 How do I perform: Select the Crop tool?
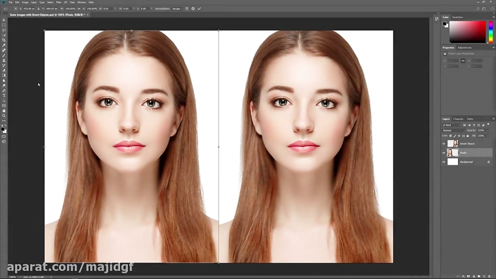coord(4,40)
